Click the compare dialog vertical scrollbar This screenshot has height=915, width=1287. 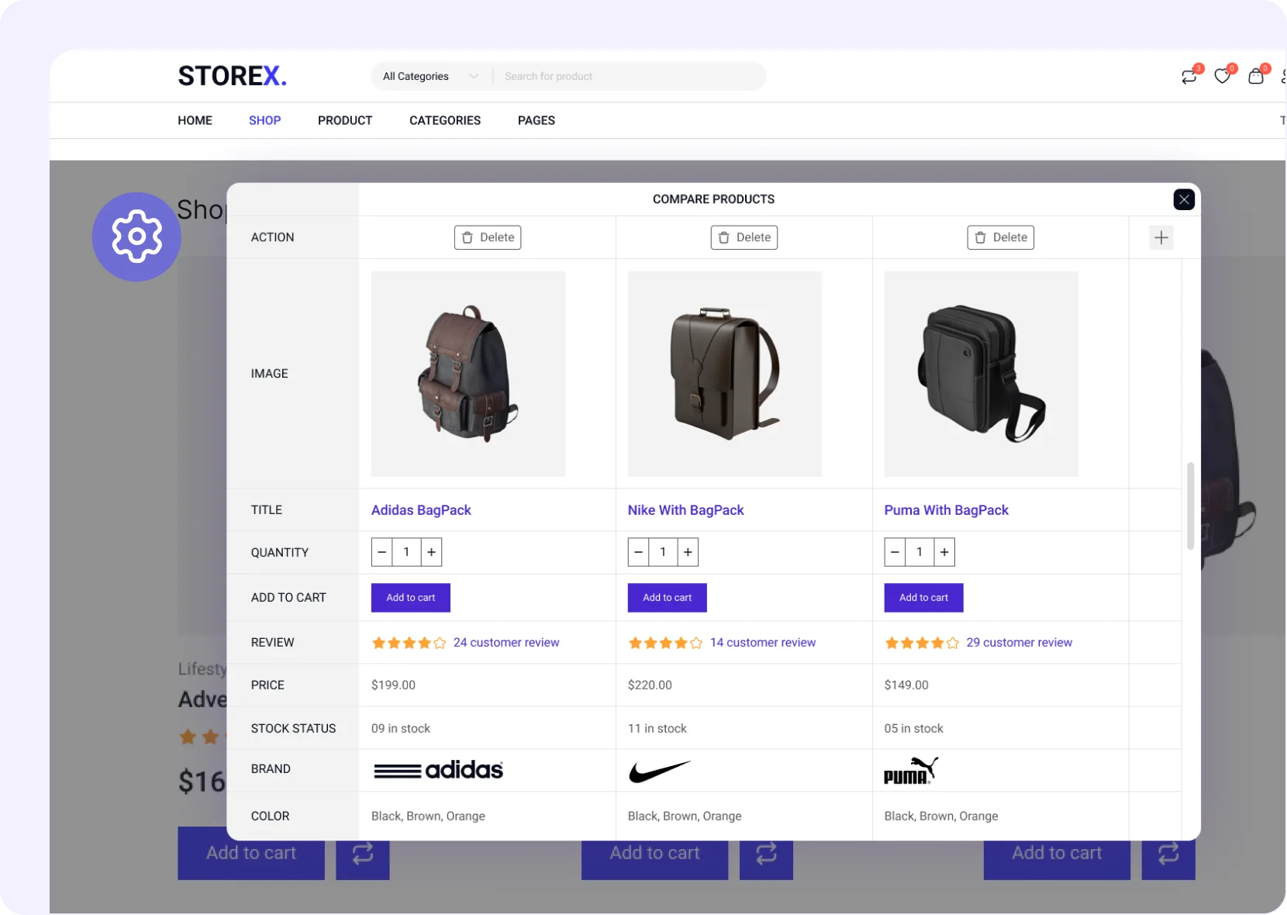(1190, 506)
